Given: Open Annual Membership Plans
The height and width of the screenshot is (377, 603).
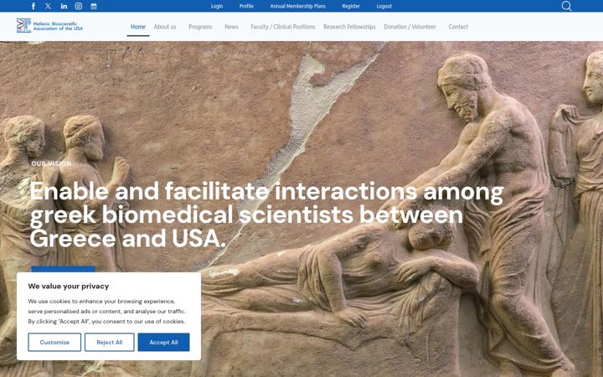Looking at the screenshot, I should [297, 6].
